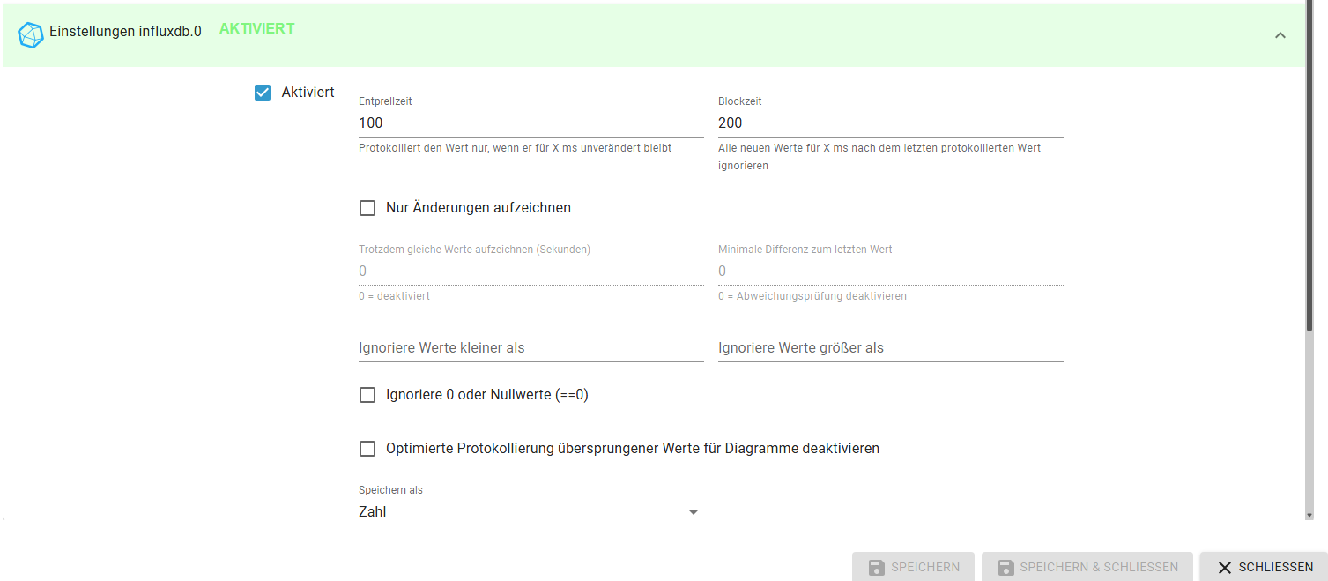Click the disk icon on Speichern & Schliessen

click(1005, 567)
